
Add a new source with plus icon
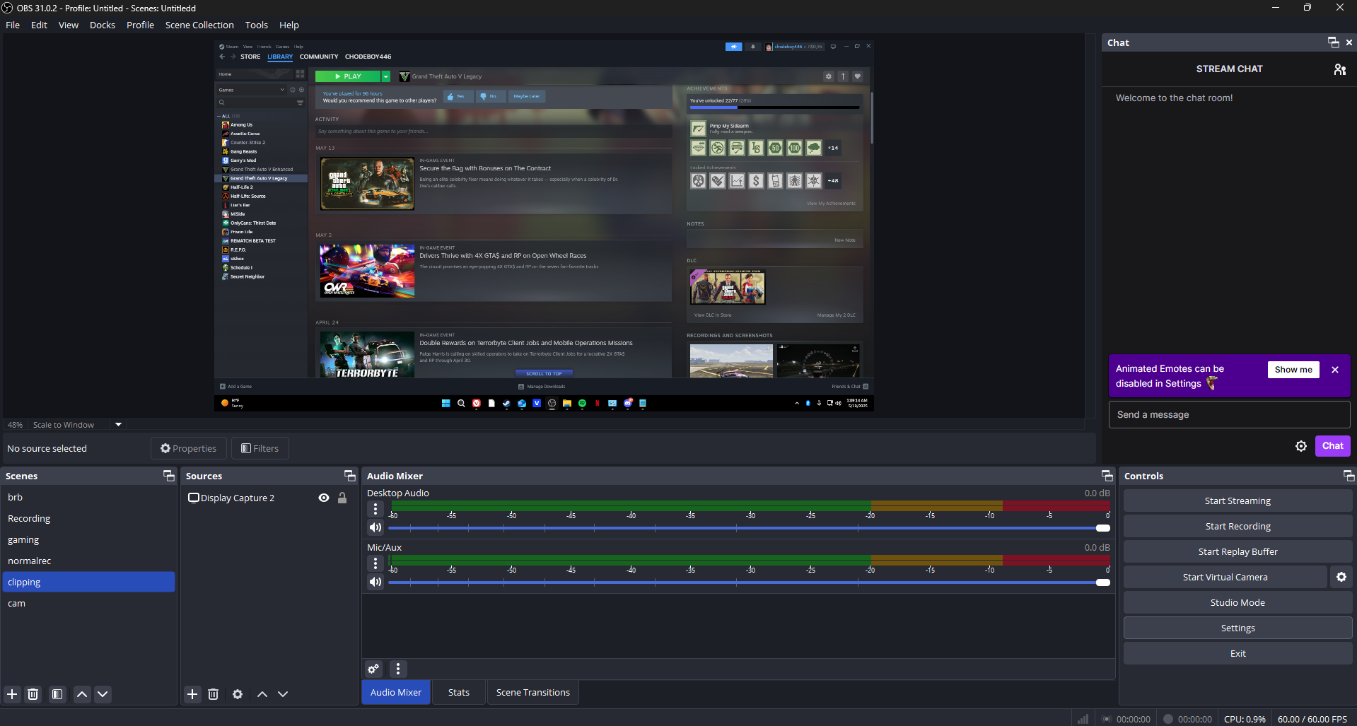(192, 694)
